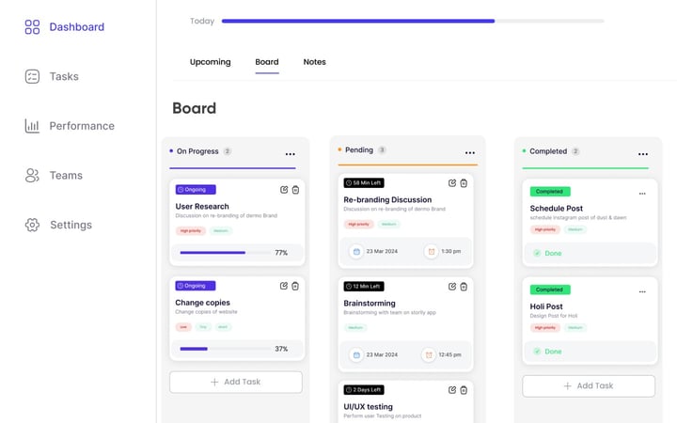Click the 37% value on Change copies
Image resolution: width=677 pixels, height=423 pixels.
tap(281, 349)
